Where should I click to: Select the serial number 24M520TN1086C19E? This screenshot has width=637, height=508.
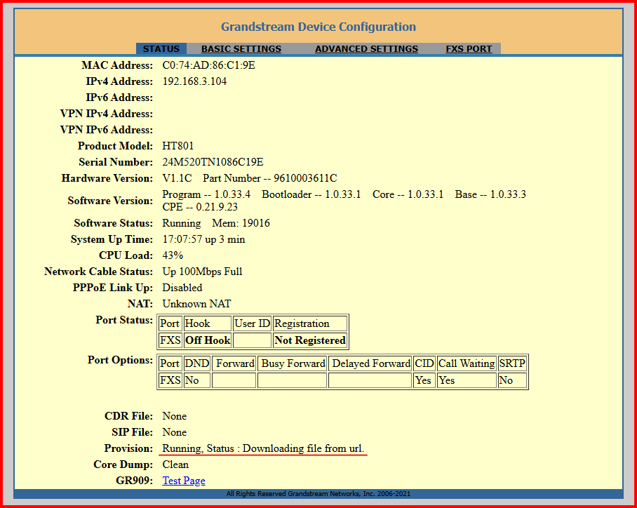point(213,162)
